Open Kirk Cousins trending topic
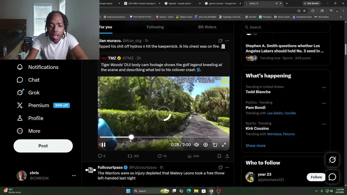Screen dimensions: 347x195 click(x=257, y=128)
